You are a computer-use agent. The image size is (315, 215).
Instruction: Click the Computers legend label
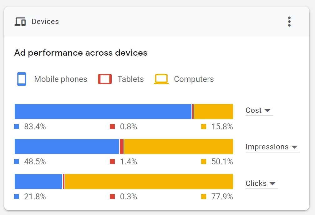pyautogui.click(x=194, y=79)
